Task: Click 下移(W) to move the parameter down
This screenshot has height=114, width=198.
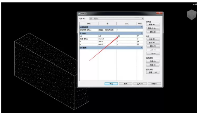Action: pos(153,53)
